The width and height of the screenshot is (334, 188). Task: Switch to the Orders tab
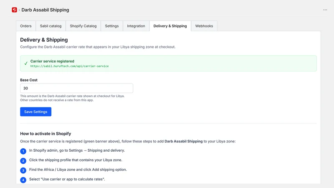pyautogui.click(x=26, y=26)
